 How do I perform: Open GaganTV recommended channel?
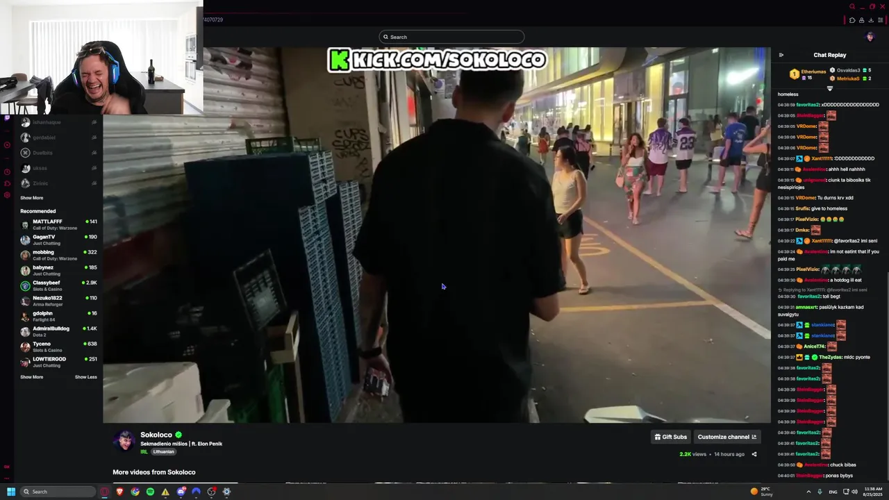59,240
